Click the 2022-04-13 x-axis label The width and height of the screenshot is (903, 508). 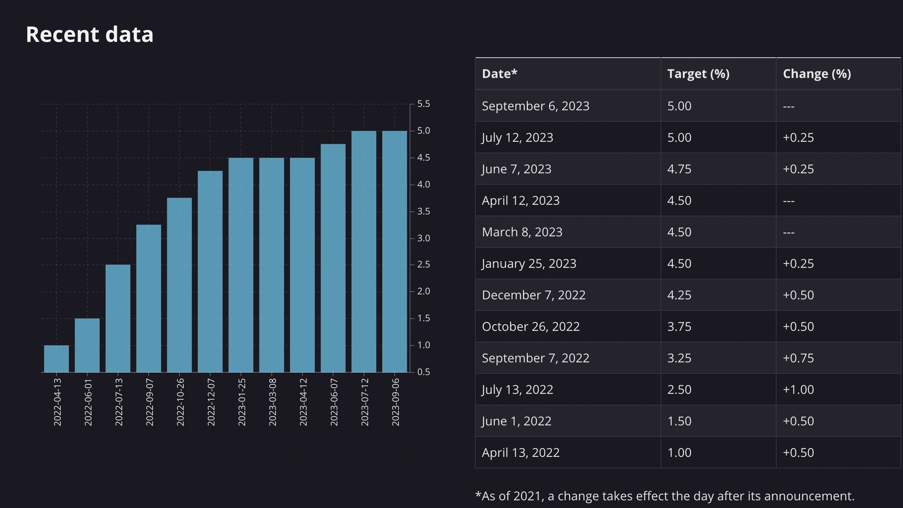(57, 402)
